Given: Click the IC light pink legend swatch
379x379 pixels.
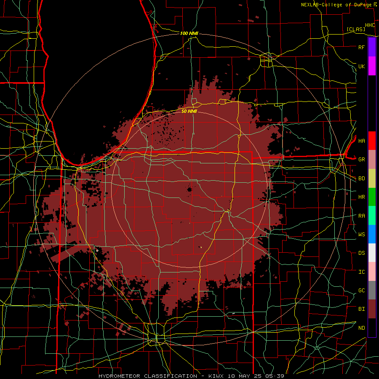Looking at the screenshot, I should tap(372, 272).
